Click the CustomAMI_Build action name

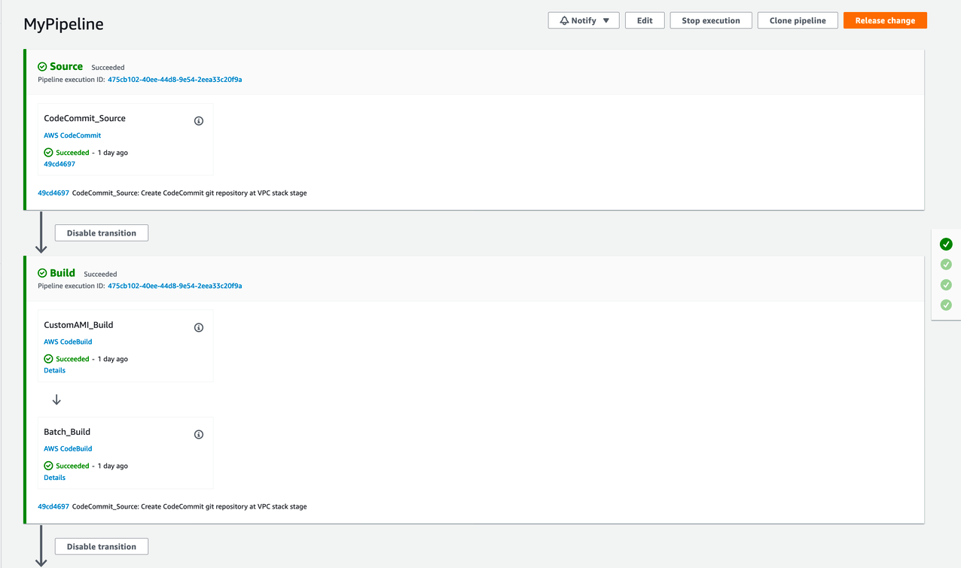pyautogui.click(x=78, y=325)
